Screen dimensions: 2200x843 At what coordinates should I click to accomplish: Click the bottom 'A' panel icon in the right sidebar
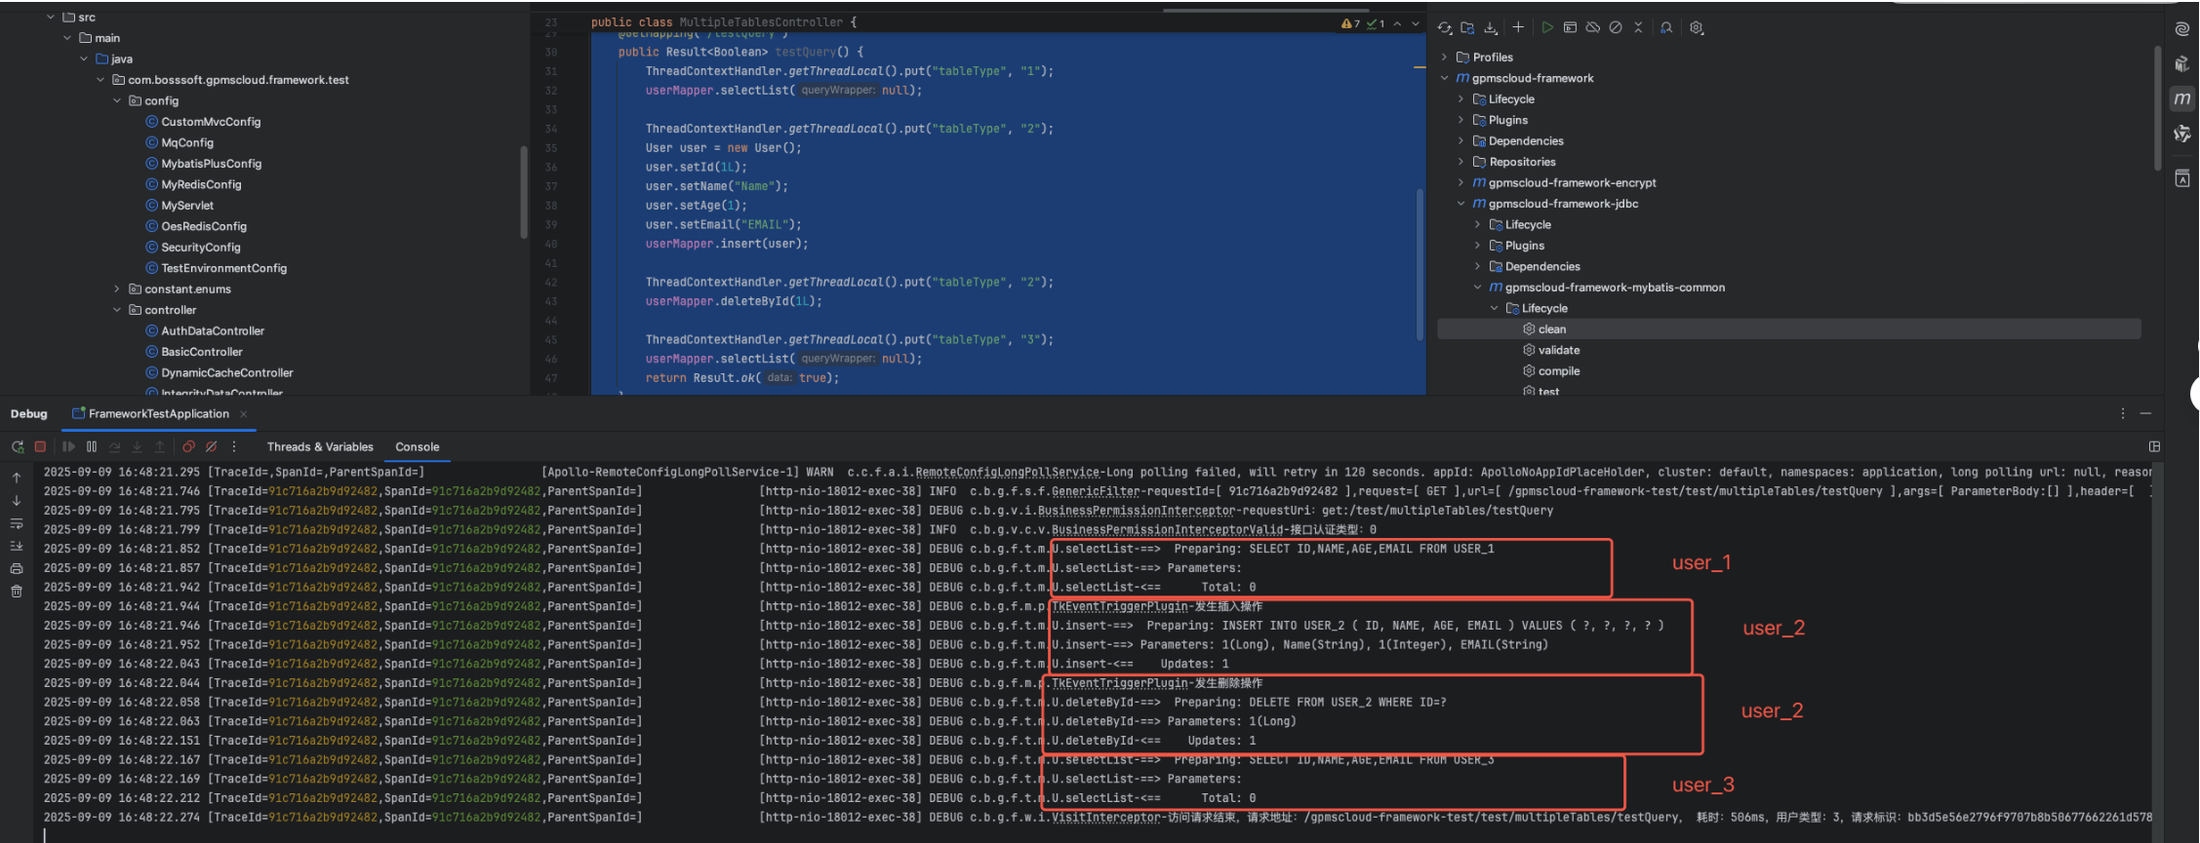(x=2182, y=178)
